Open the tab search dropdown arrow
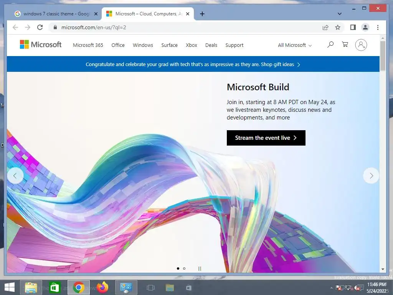Screen dimensions: 393x295 [x=339, y=14]
